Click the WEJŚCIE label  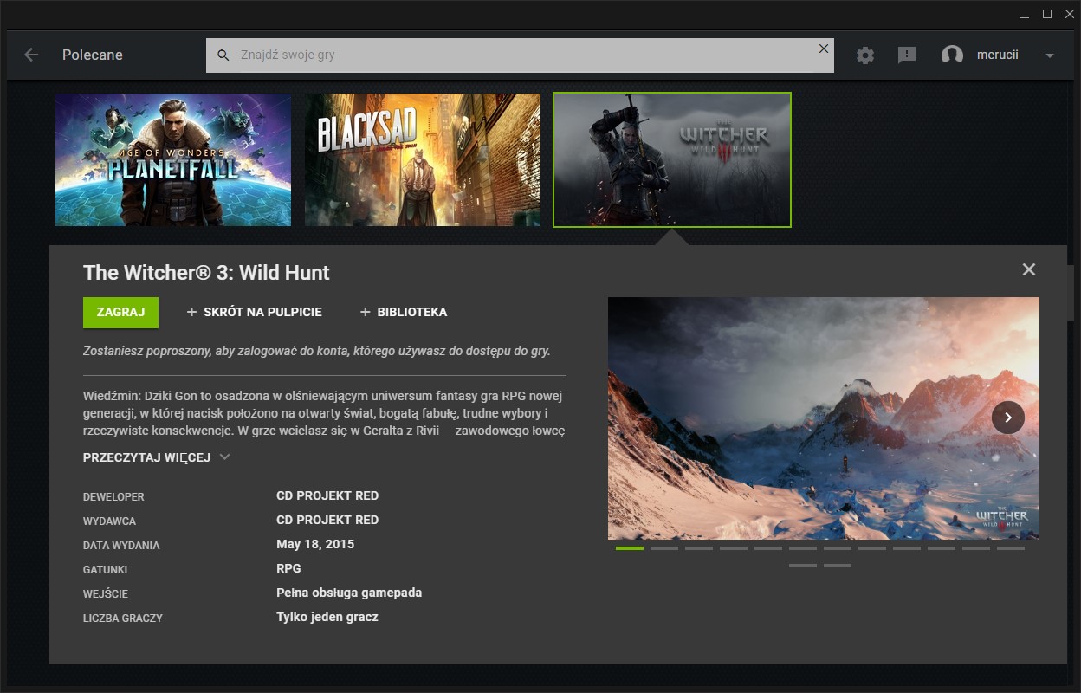click(106, 594)
